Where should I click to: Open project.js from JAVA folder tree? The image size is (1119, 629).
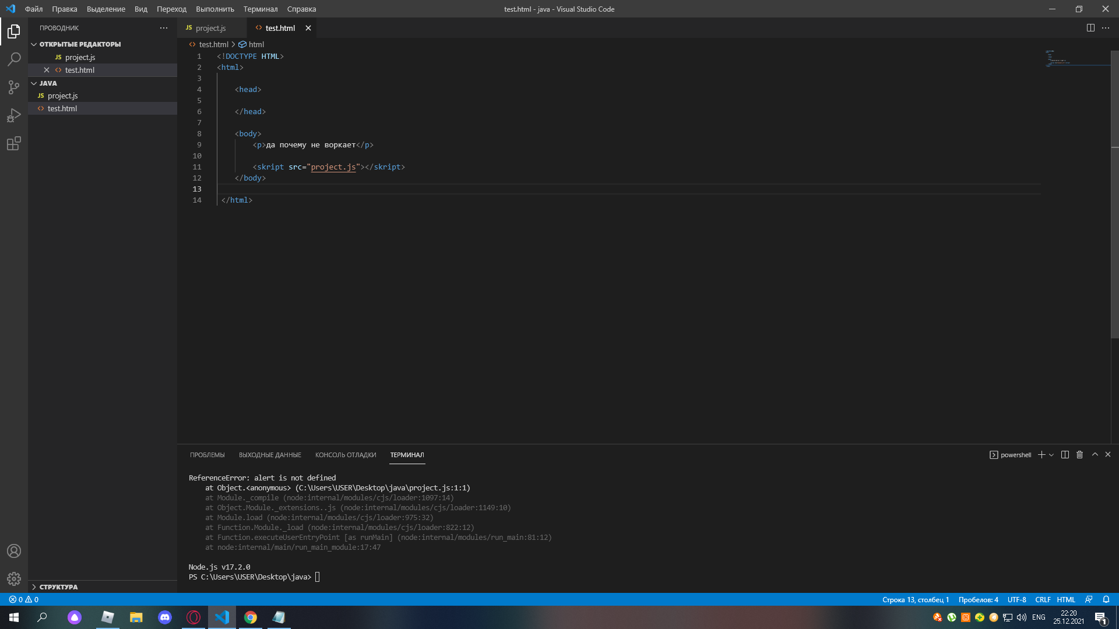point(103,96)
